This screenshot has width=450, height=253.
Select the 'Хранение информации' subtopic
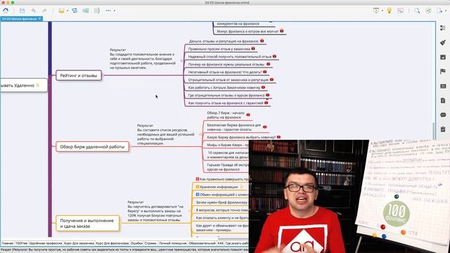pos(219,187)
